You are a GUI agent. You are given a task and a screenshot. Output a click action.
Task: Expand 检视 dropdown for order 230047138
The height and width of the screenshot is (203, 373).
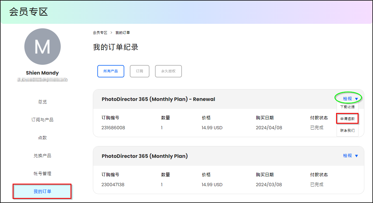click(x=351, y=156)
